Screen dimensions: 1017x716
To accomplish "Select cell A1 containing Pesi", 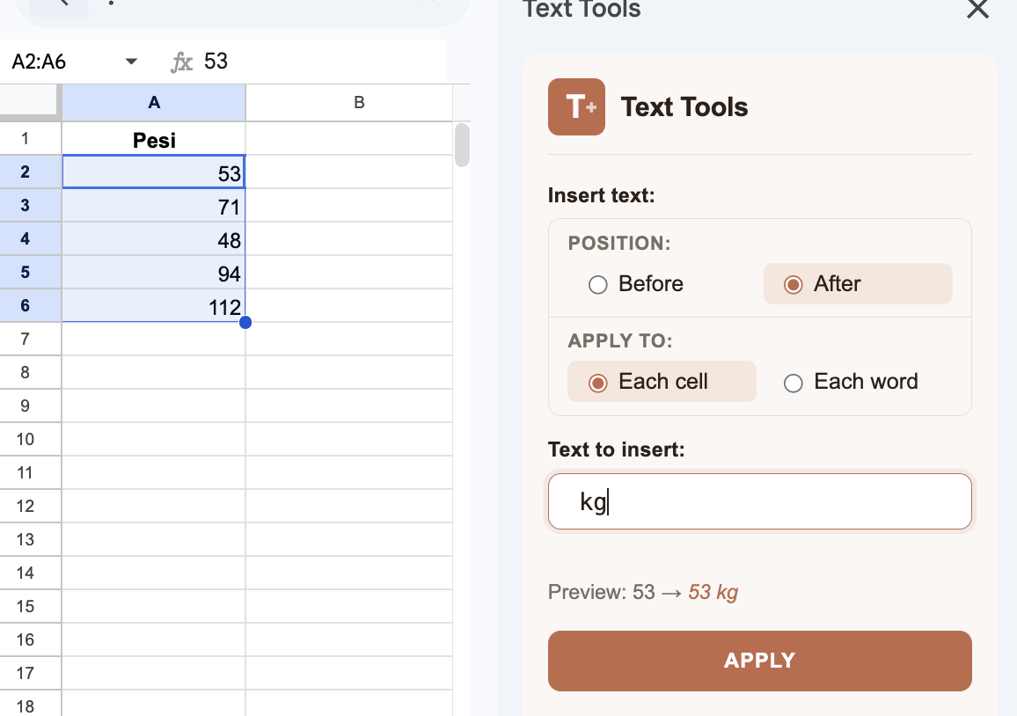I will [x=154, y=138].
